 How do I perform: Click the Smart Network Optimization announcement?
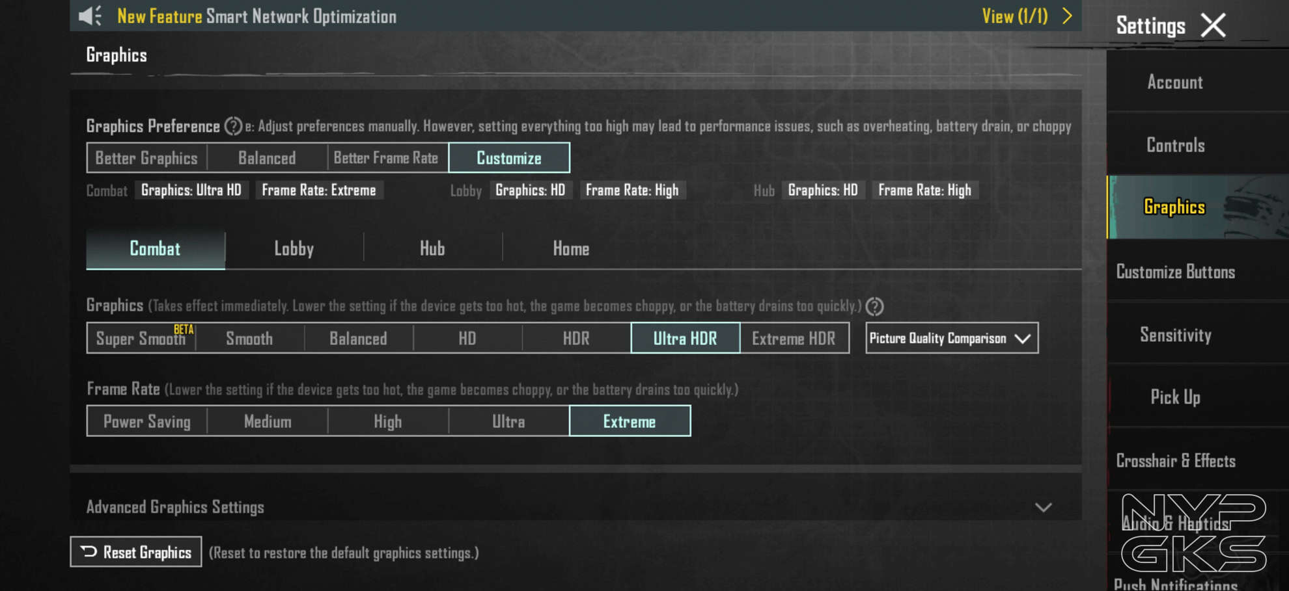(256, 16)
